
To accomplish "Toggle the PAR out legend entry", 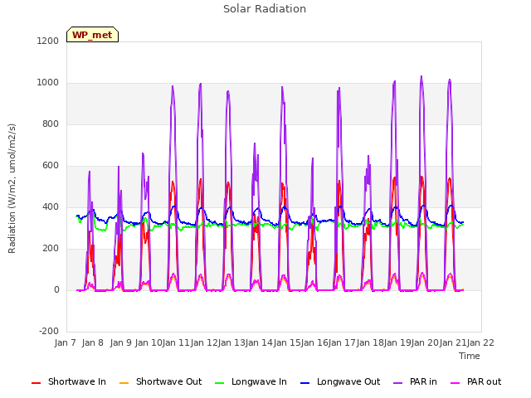I will 475,381.
